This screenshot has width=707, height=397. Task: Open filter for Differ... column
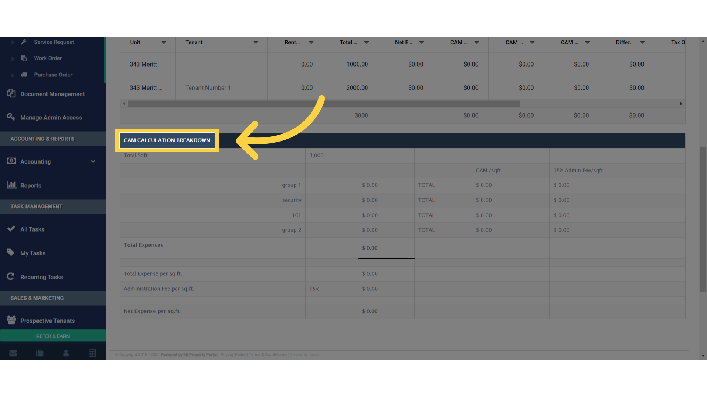pyautogui.click(x=643, y=43)
